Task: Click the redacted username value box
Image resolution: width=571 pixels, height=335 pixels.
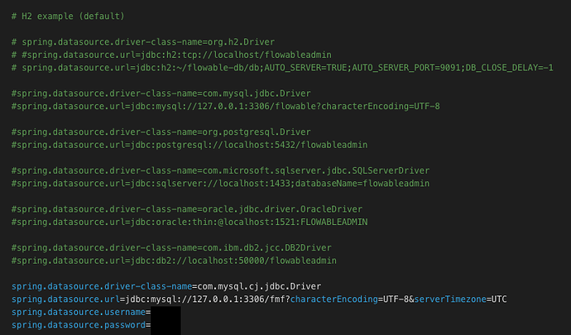Action: click(166, 313)
